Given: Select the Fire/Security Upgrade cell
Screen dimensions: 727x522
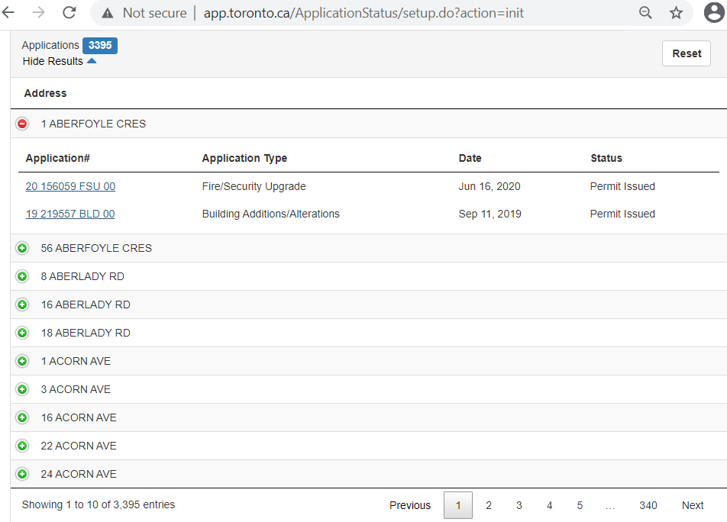Looking at the screenshot, I should click(254, 186).
